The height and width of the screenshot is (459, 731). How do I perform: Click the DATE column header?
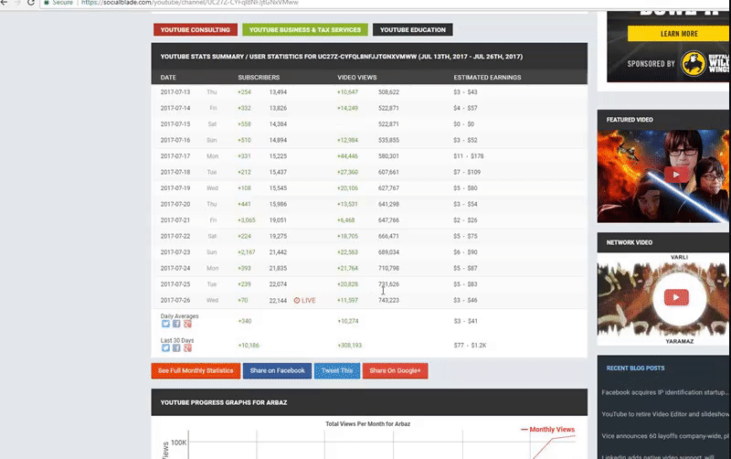tap(168, 78)
